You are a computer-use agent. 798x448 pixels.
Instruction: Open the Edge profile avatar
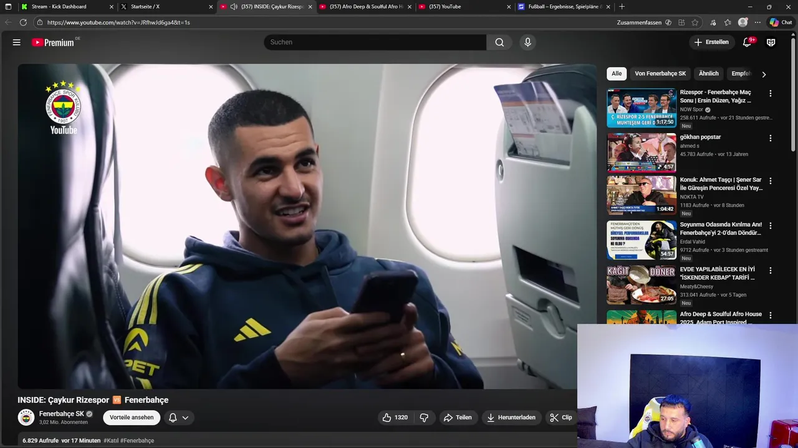[x=743, y=22]
